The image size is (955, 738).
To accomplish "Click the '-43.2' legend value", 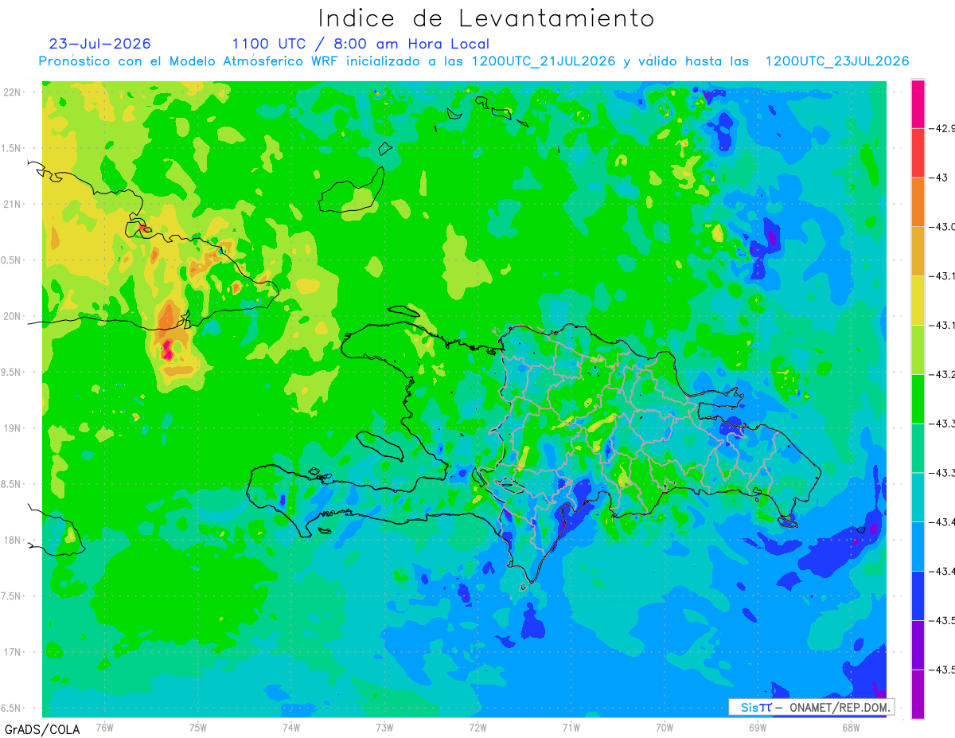I will (x=942, y=374).
